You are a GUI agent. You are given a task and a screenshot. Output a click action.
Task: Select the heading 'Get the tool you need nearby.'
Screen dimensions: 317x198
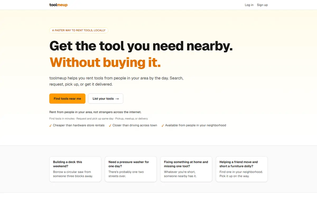pos(141,46)
